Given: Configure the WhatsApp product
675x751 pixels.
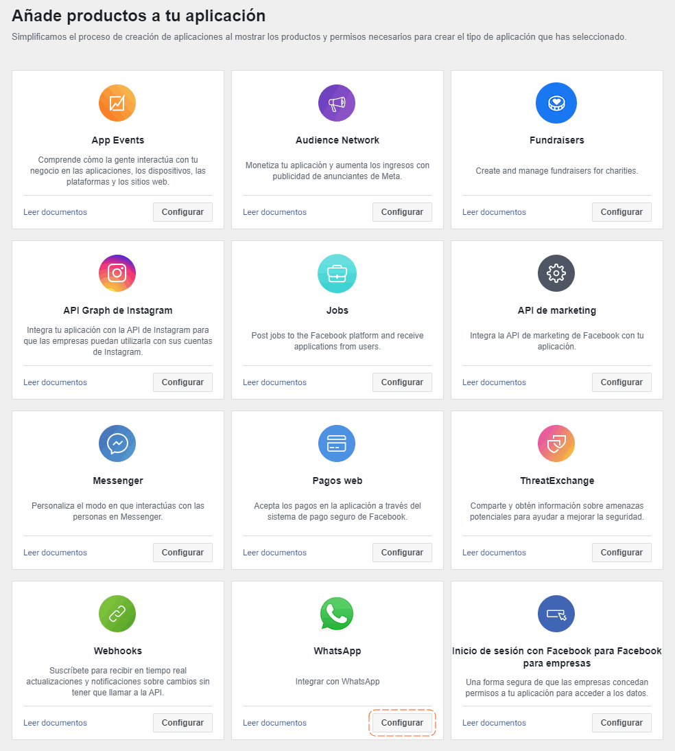Looking at the screenshot, I should (x=402, y=723).
